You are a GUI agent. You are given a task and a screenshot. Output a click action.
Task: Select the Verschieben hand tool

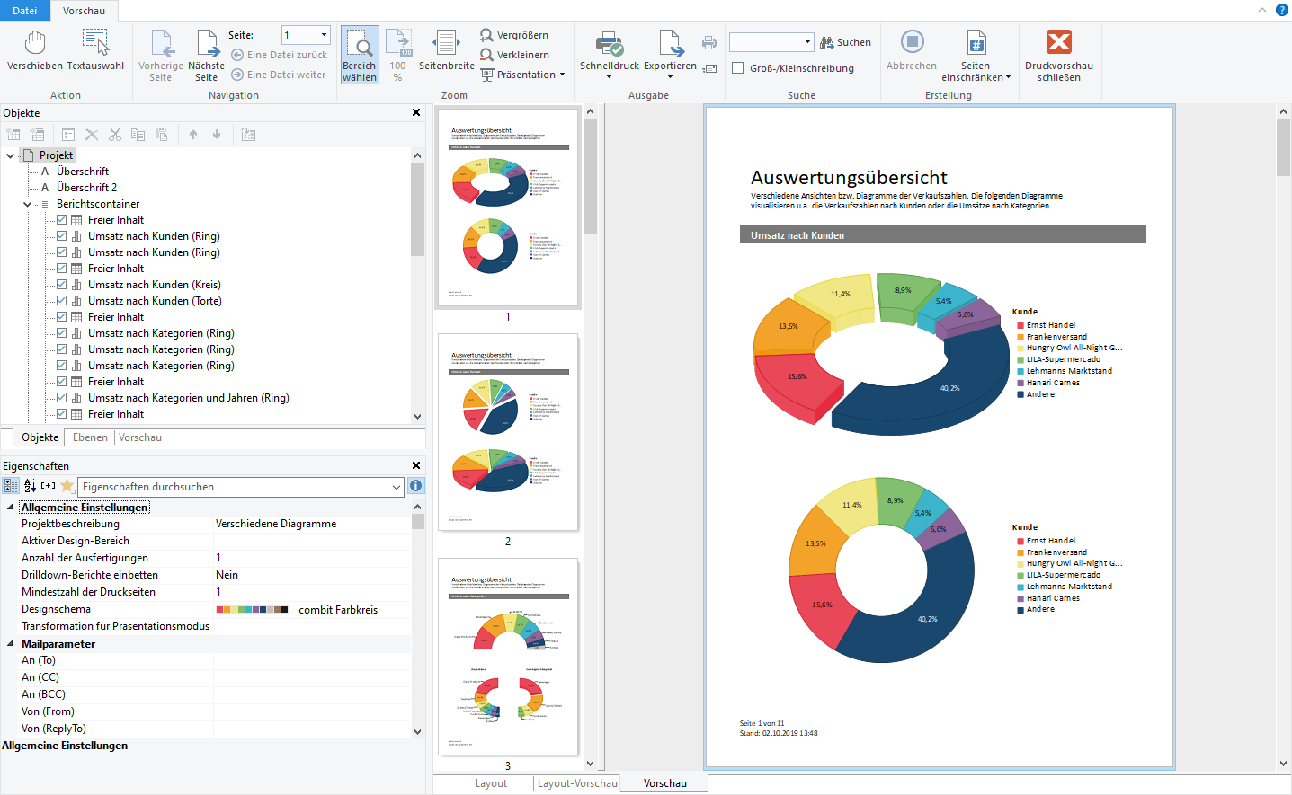[35, 50]
